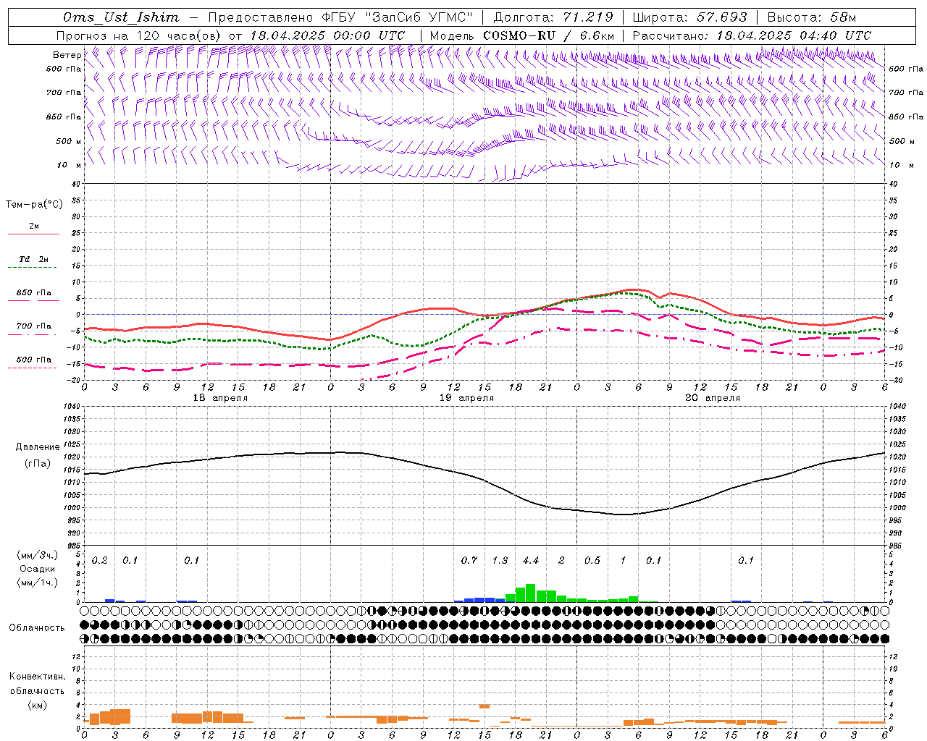The image size is (927, 741).
Task: Click the date label "18 апреля"
Action: (220, 398)
